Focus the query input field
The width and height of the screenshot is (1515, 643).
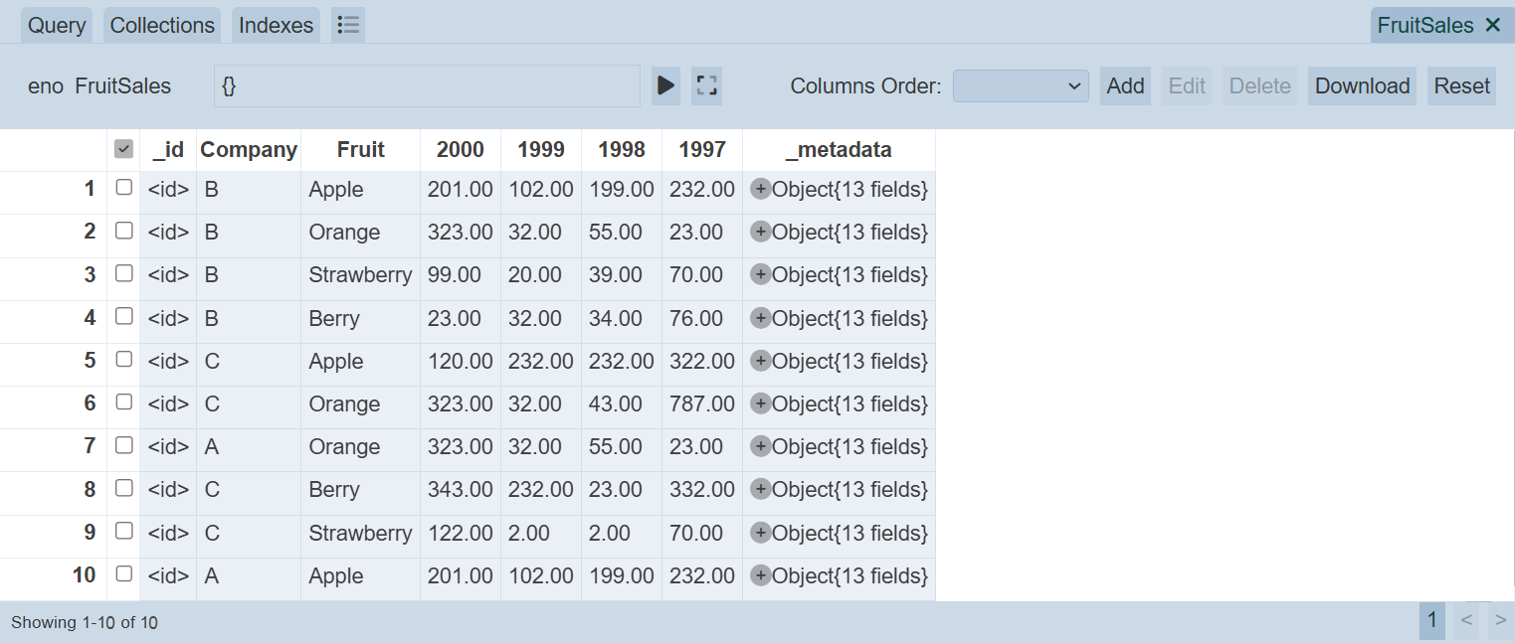[x=427, y=86]
